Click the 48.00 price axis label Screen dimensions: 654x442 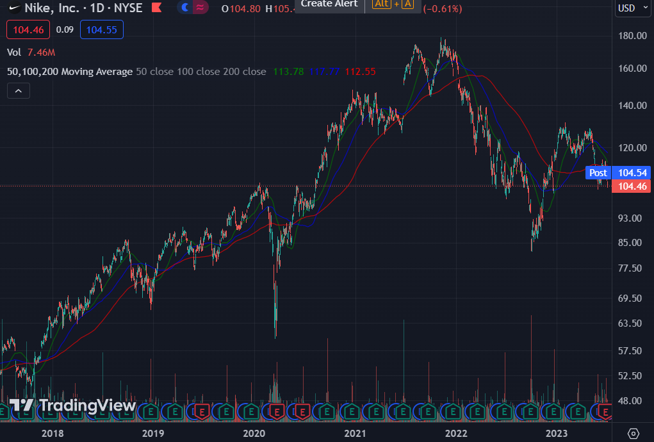point(630,401)
